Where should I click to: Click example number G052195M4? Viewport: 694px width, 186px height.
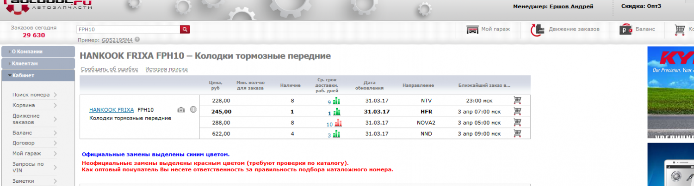(x=117, y=40)
